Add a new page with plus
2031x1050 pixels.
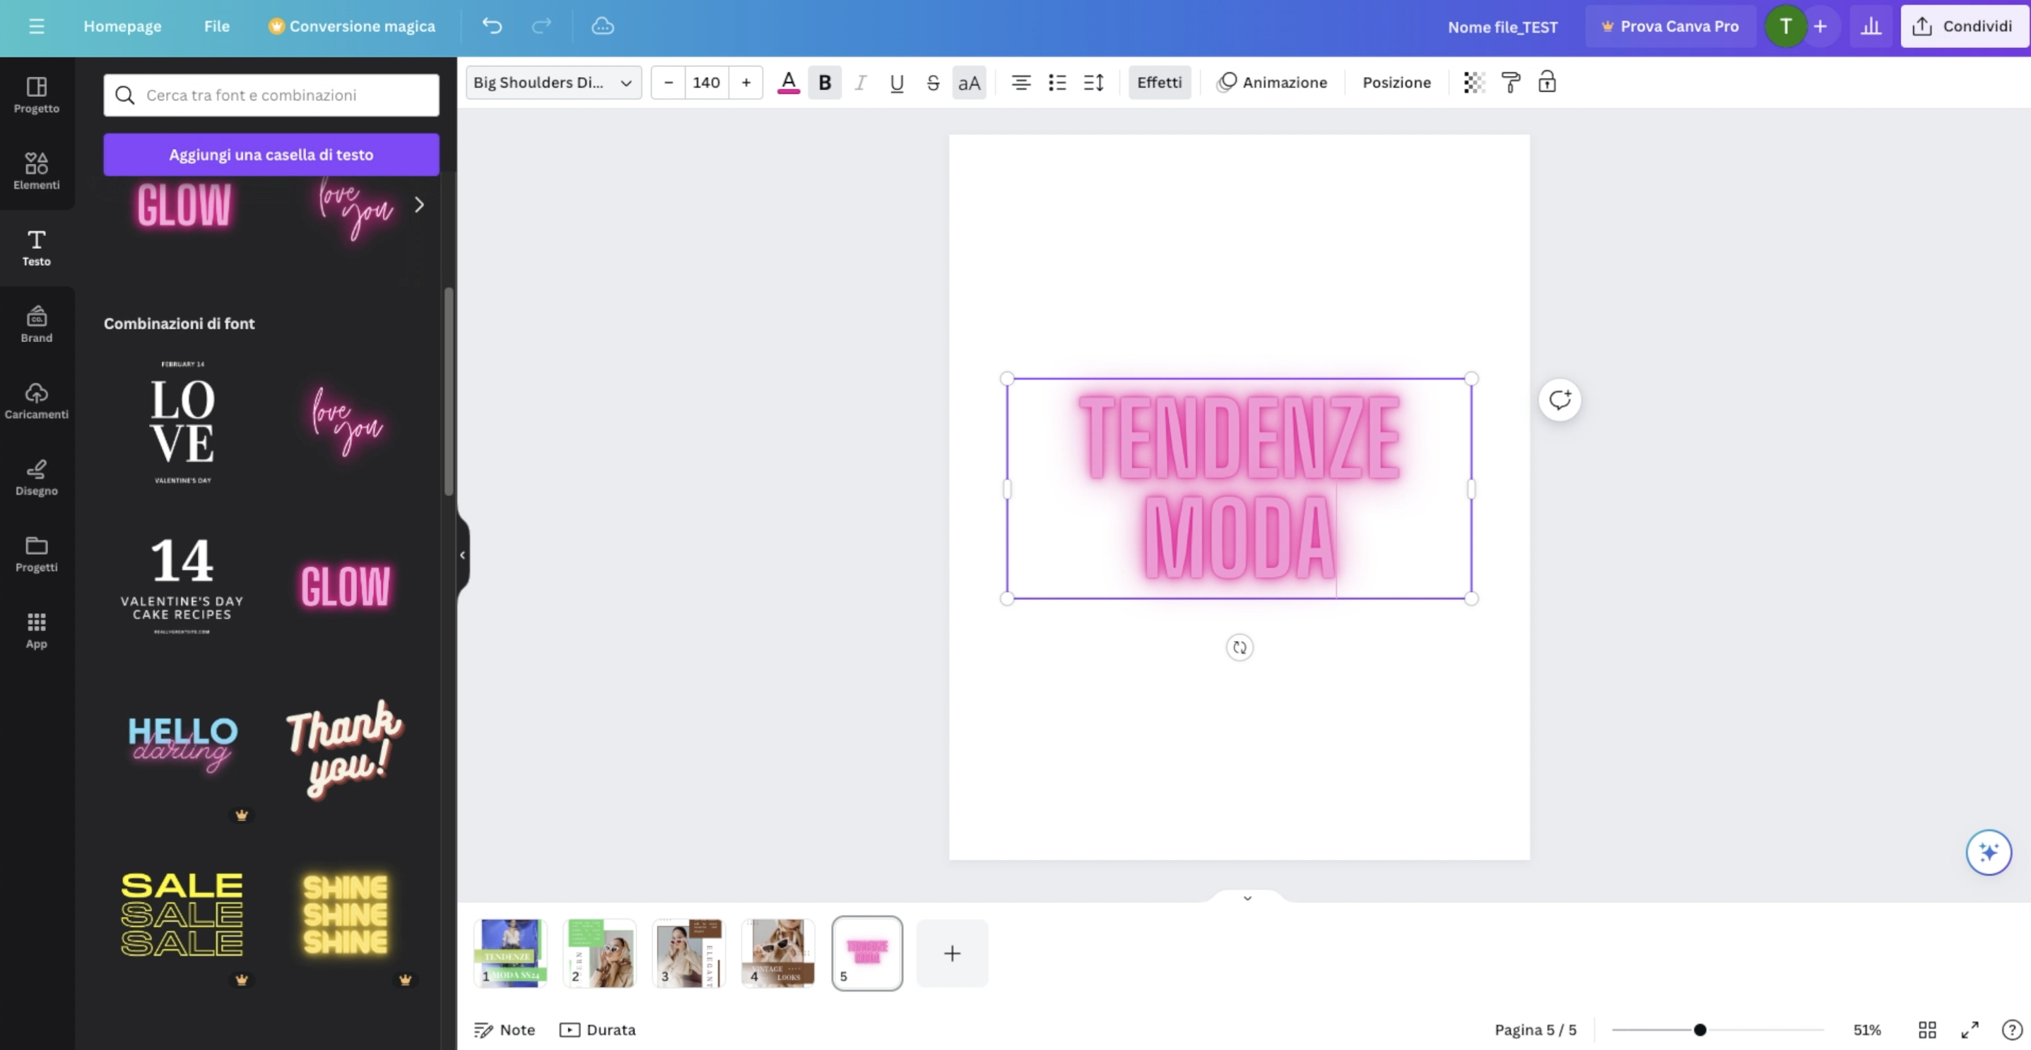pos(952,953)
